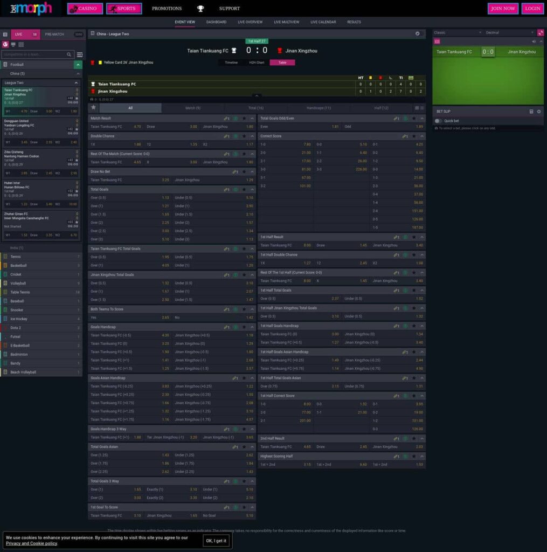Click the Football sport icon in the sidebar
This screenshot has width=547, height=552.
[x=5, y=65]
